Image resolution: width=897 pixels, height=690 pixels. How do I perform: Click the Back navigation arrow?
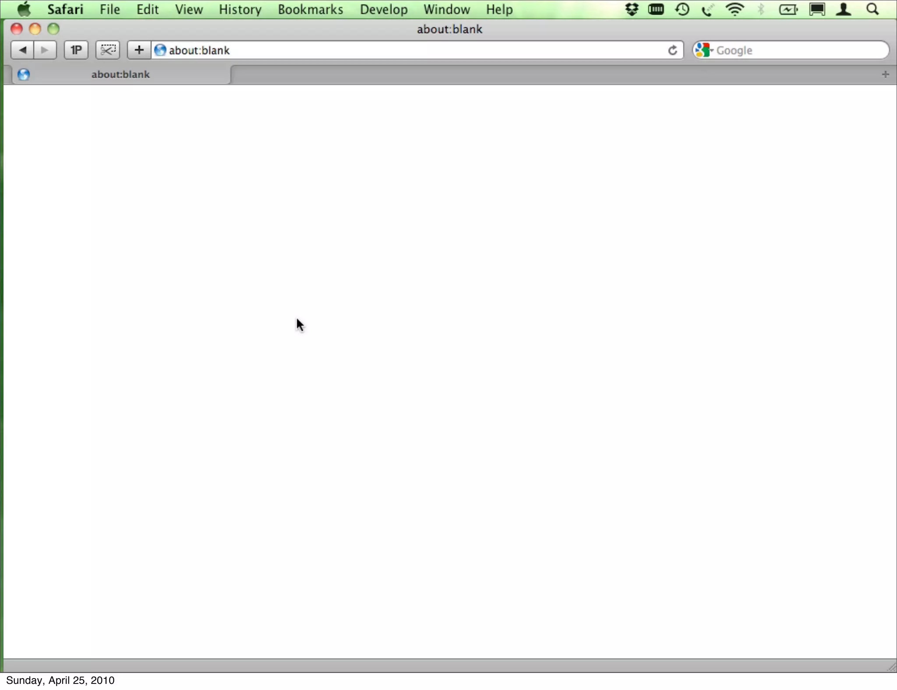click(23, 50)
